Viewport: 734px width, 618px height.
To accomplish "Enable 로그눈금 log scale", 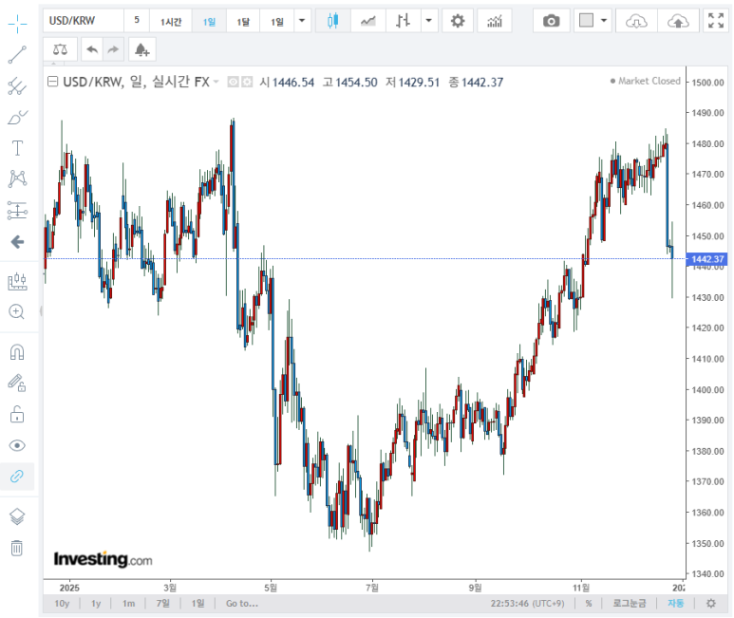I will (x=629, y=603).
